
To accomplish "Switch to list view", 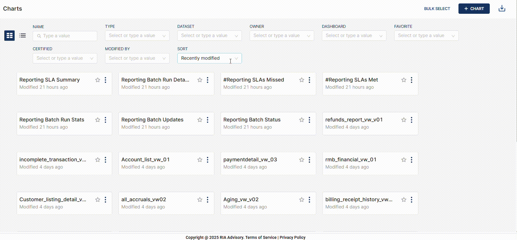I will point(22,36).
